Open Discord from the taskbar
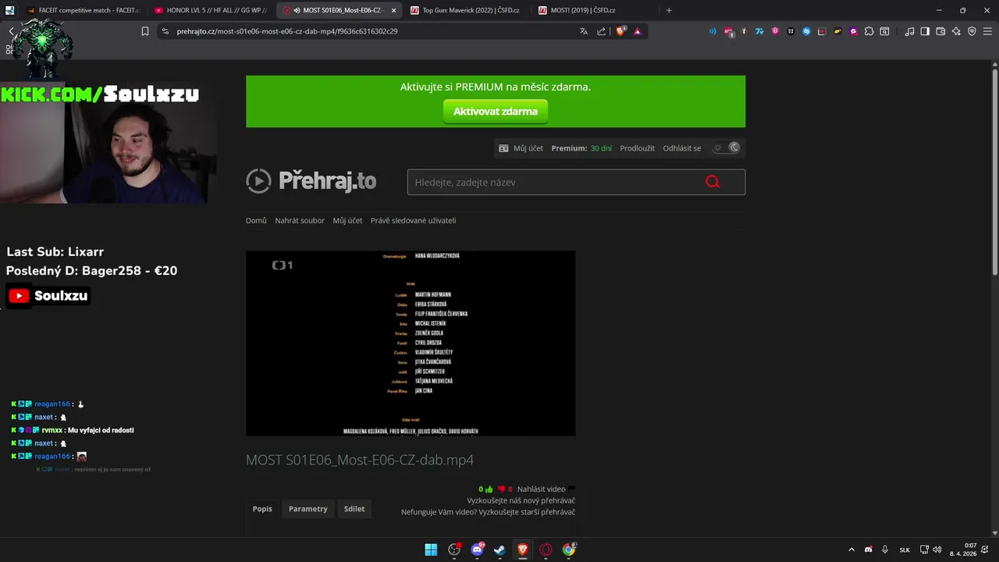 pos(477,550)
